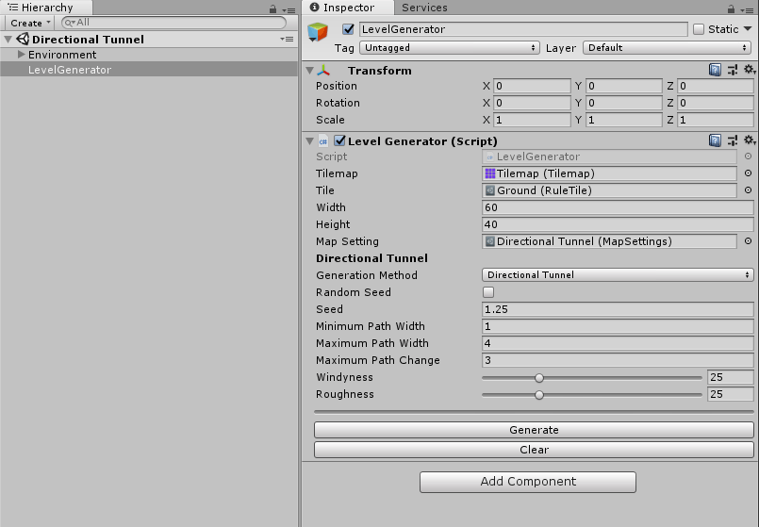The height and width of the screenshot is (527, 759).
Task: Click the Minimum Path Width field
Action: (618, 326)
